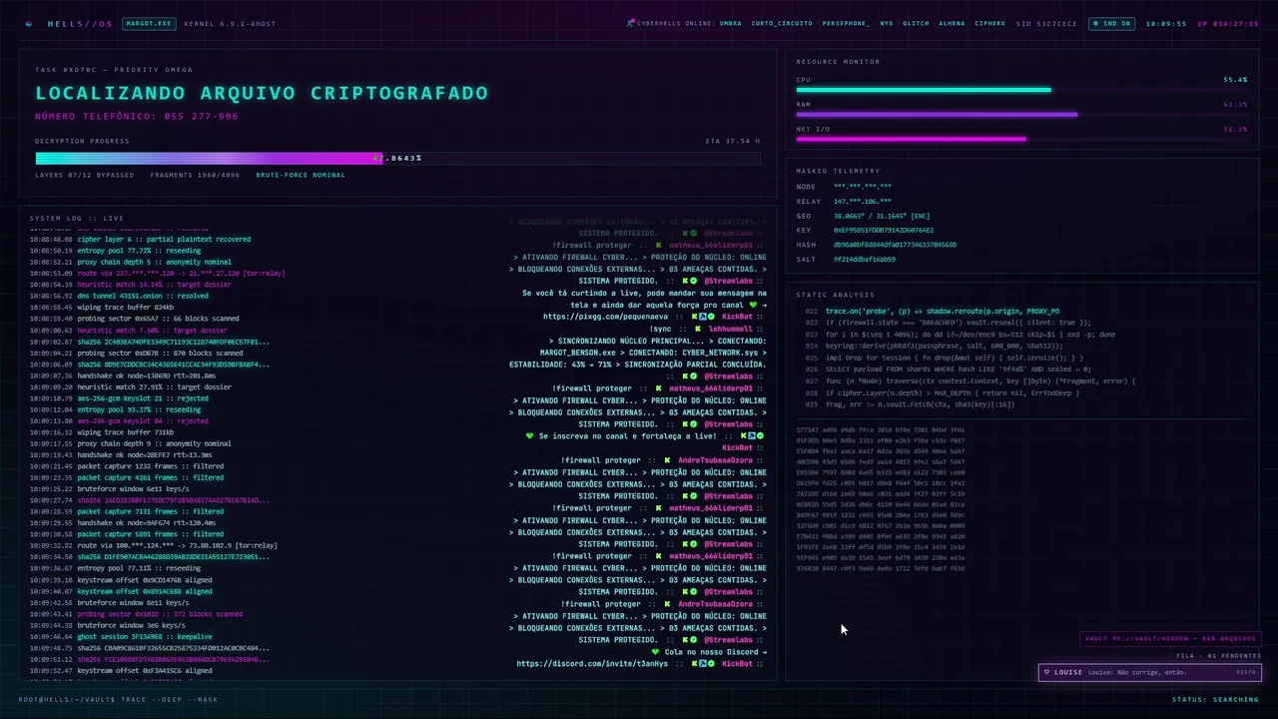Click the 'RESOURCE MONITOR' panel header
Image resolution: width=1278 pixels, height=719 pixels.
[x=838, y=62]
